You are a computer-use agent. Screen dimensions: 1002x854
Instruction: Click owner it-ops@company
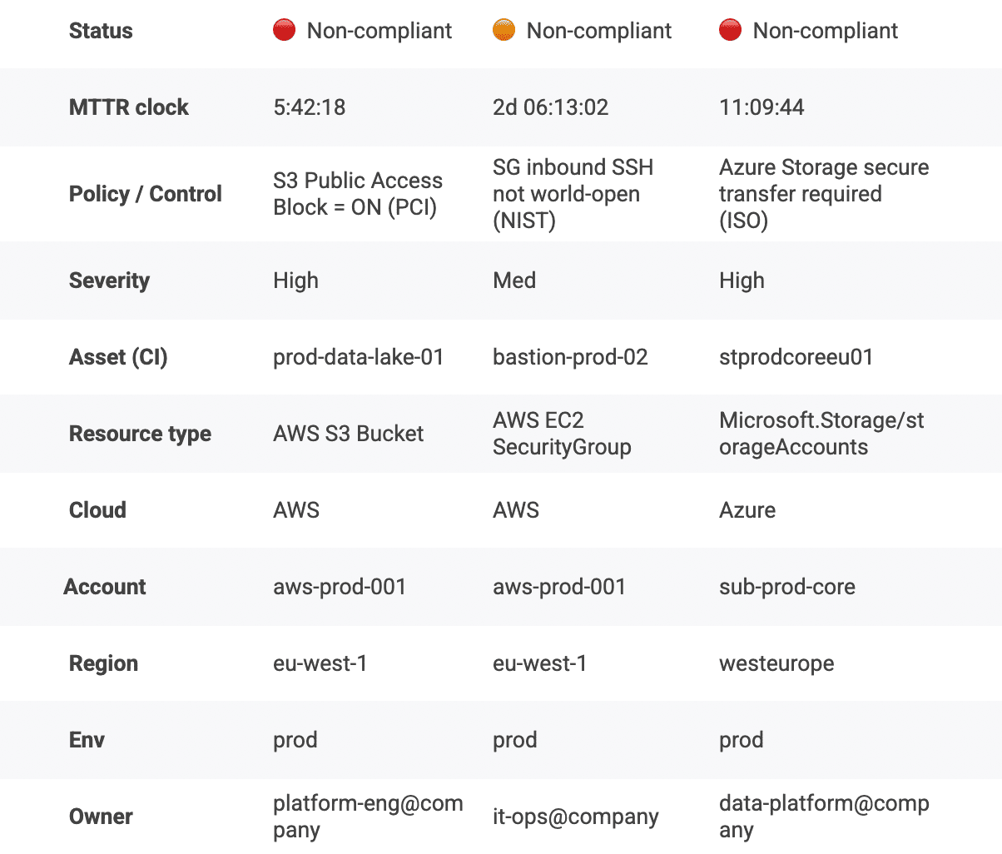click(575, 817)
